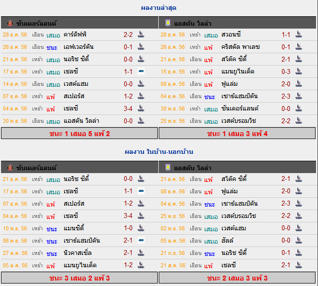Click the team name นิวคาสเซิ่ล
The width and height of the screenshot is (318, 286).
click(77, 253)
